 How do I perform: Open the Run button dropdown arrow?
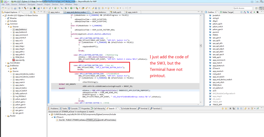tap(74, 8)
